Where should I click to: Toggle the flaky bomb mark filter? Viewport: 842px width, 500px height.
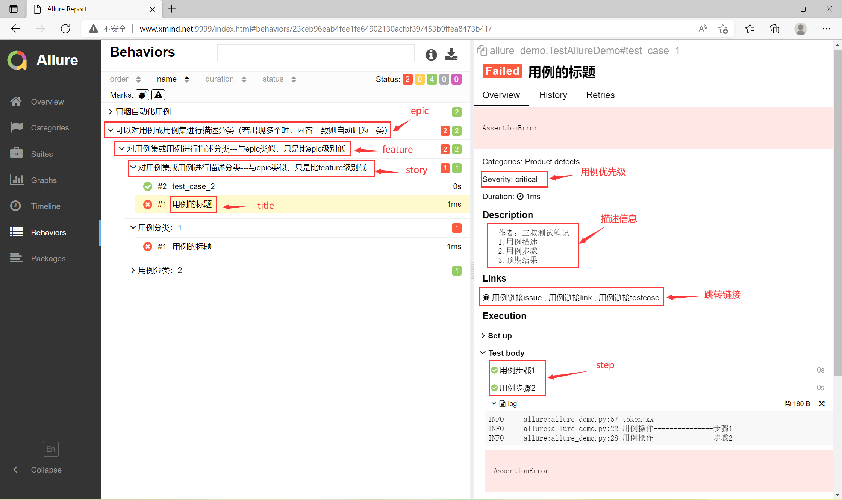coord(142,95)
